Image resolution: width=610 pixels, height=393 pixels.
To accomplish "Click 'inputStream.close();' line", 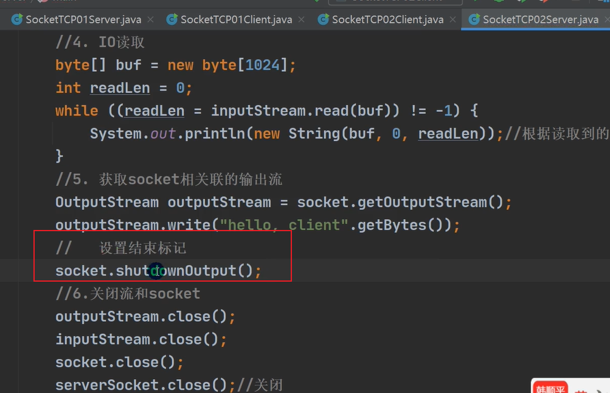I will tap(141, 339).
